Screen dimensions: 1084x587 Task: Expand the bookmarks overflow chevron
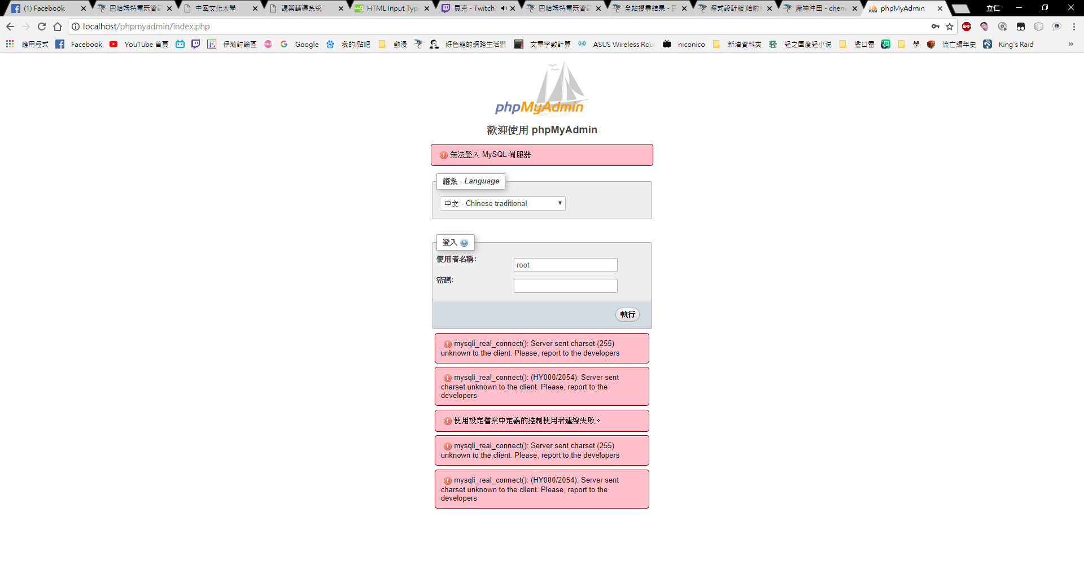(x=1071, y=44)
